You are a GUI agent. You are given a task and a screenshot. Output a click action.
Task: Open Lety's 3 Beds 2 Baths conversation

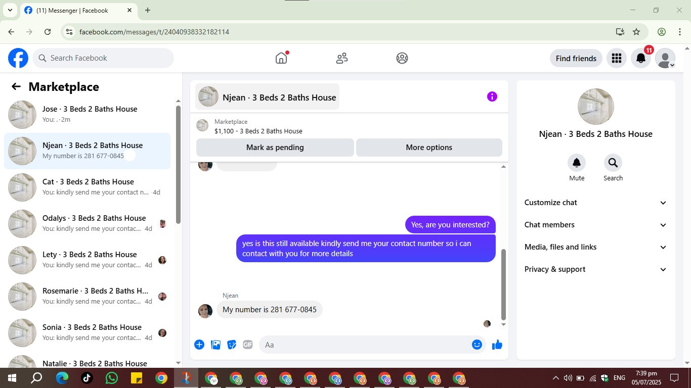(x=87, y=260)
